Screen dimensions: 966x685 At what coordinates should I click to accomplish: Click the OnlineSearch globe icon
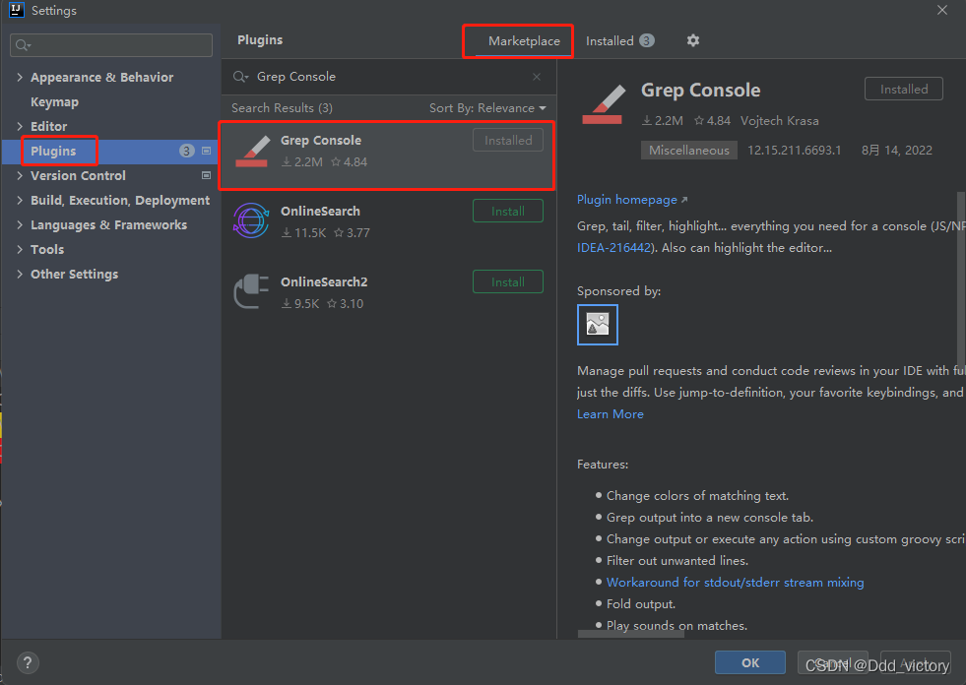pos(251,220)
